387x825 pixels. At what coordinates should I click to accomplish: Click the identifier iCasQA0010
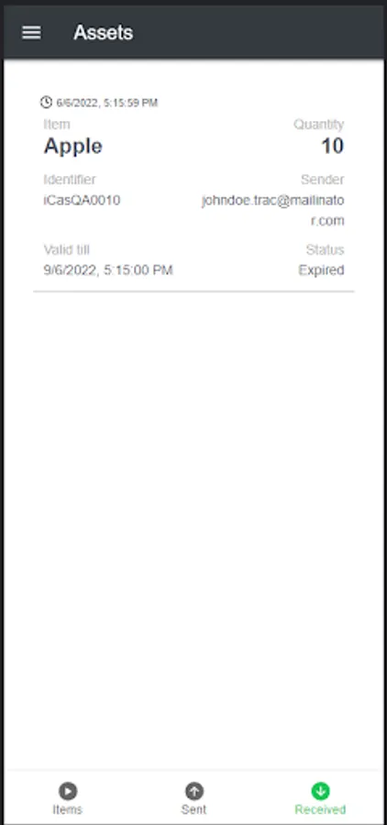click(x=82, y=201)
